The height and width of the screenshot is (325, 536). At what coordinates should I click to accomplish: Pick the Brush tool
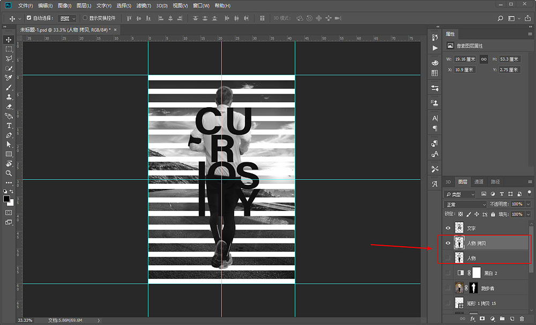tap(9, 87)
